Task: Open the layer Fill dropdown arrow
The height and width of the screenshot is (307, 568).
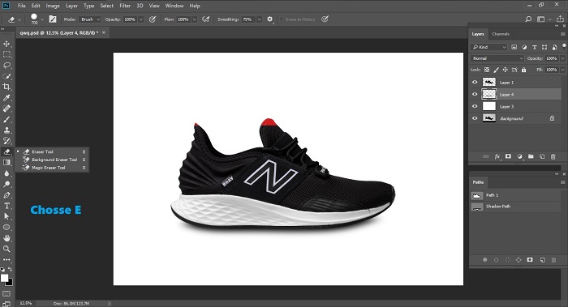Action: click(562, 70)
